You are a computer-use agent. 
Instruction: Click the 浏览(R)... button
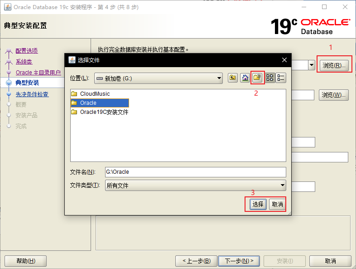coord(334,65)
